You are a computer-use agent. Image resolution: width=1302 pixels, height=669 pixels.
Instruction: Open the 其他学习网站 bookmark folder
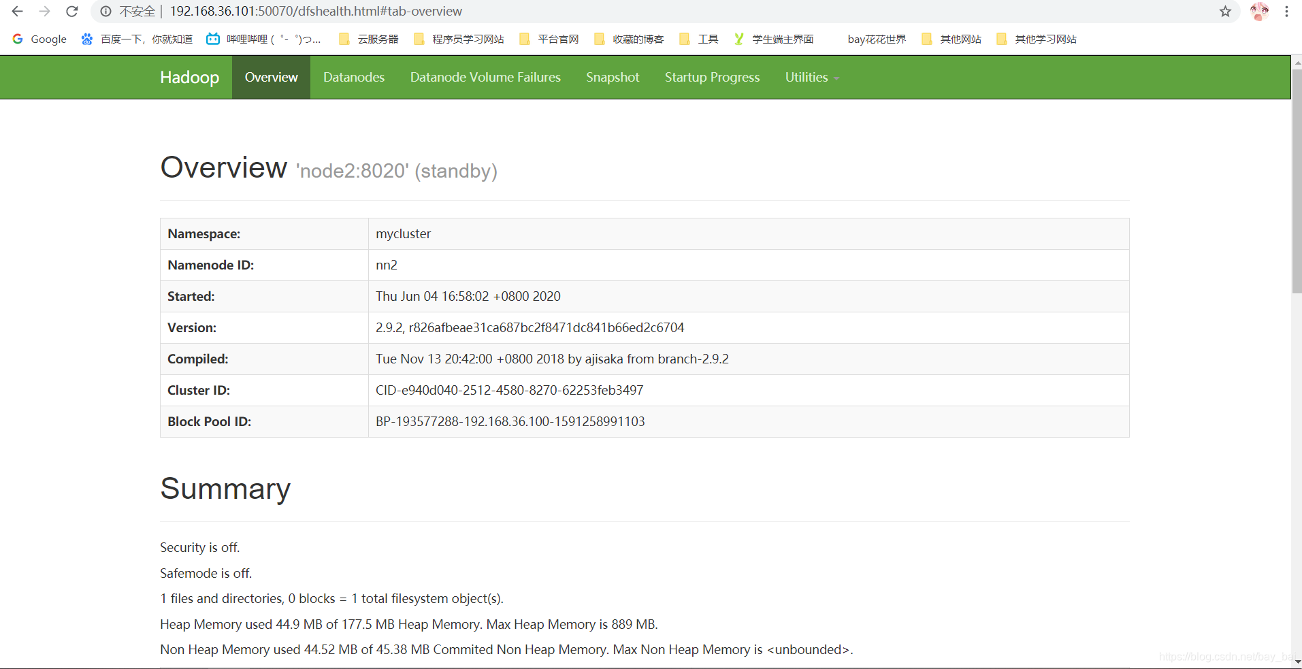[x=1037, y=39]
